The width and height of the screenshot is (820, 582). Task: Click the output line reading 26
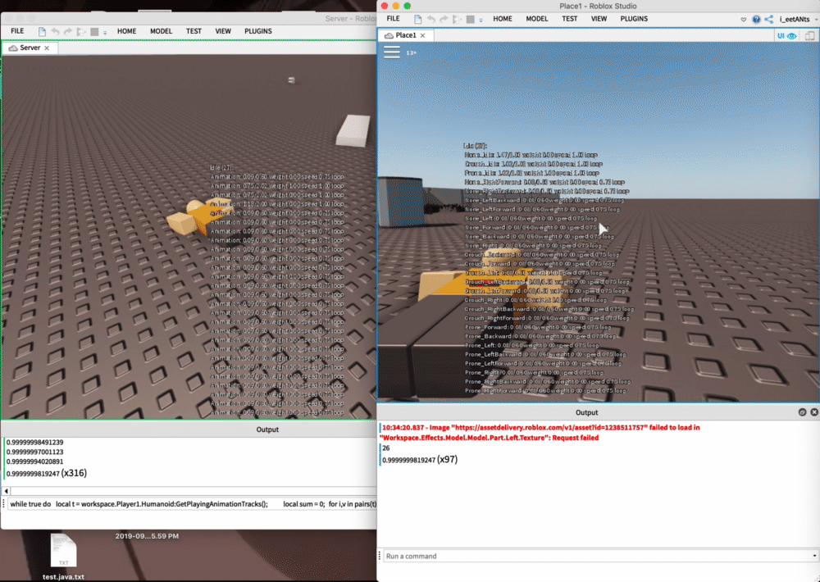[x=385, y=448]
